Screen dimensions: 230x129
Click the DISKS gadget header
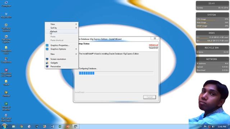(x=212, y=33)
